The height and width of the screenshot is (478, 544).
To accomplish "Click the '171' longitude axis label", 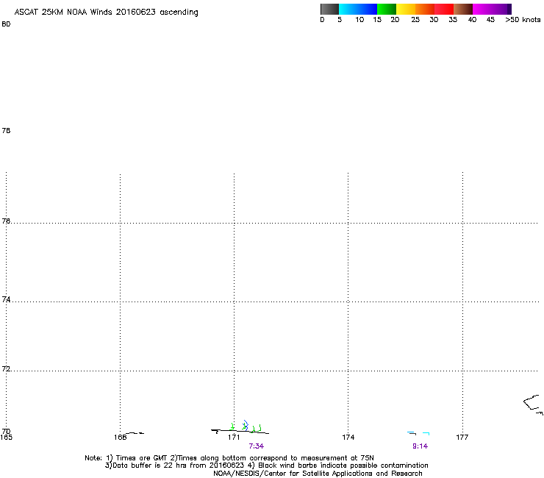I will click(x=234, y=438).
